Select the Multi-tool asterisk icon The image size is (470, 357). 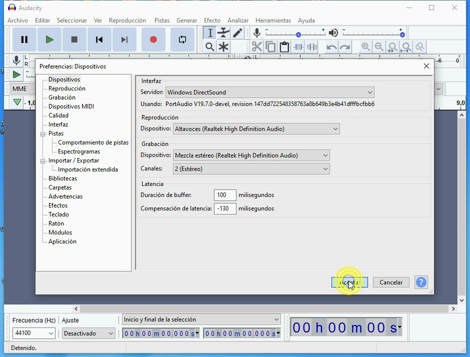(x=223, y=47)
